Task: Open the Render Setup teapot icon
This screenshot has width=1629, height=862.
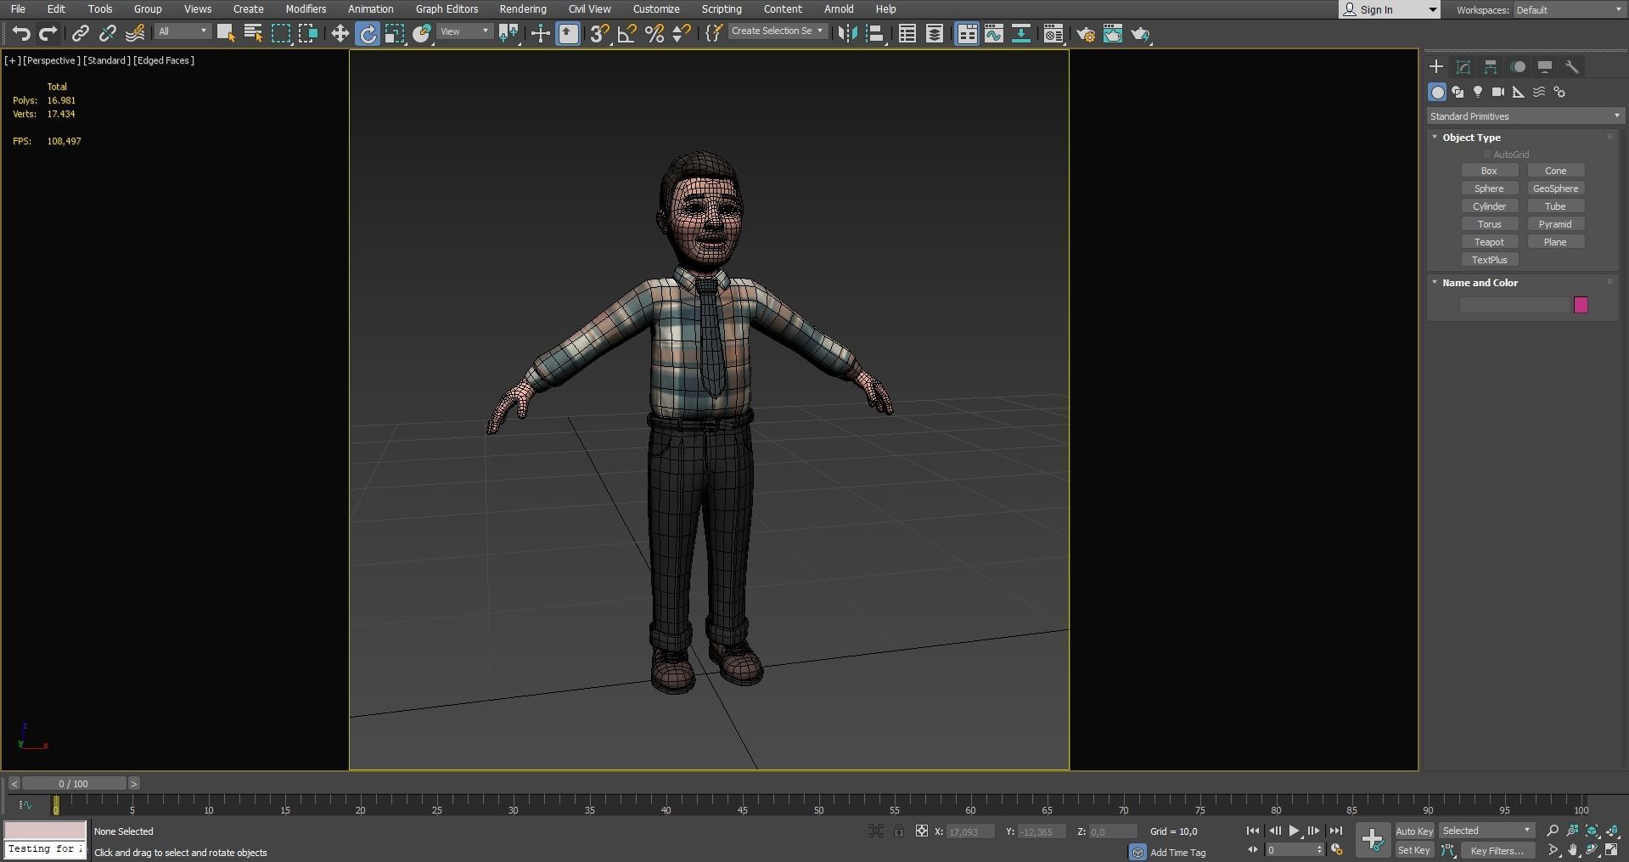Action: click(x=1086, y=34)
